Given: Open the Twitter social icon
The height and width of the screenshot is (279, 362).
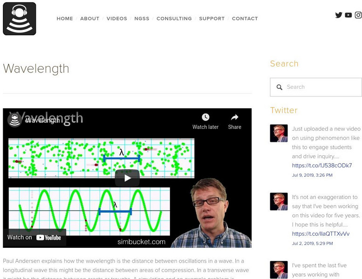Looking at the screenshot, I should click(339, 15).
